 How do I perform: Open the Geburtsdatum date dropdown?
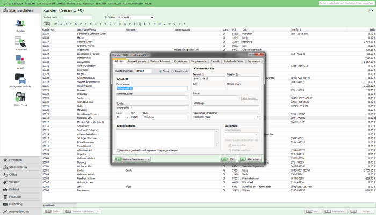coord(256,135)
